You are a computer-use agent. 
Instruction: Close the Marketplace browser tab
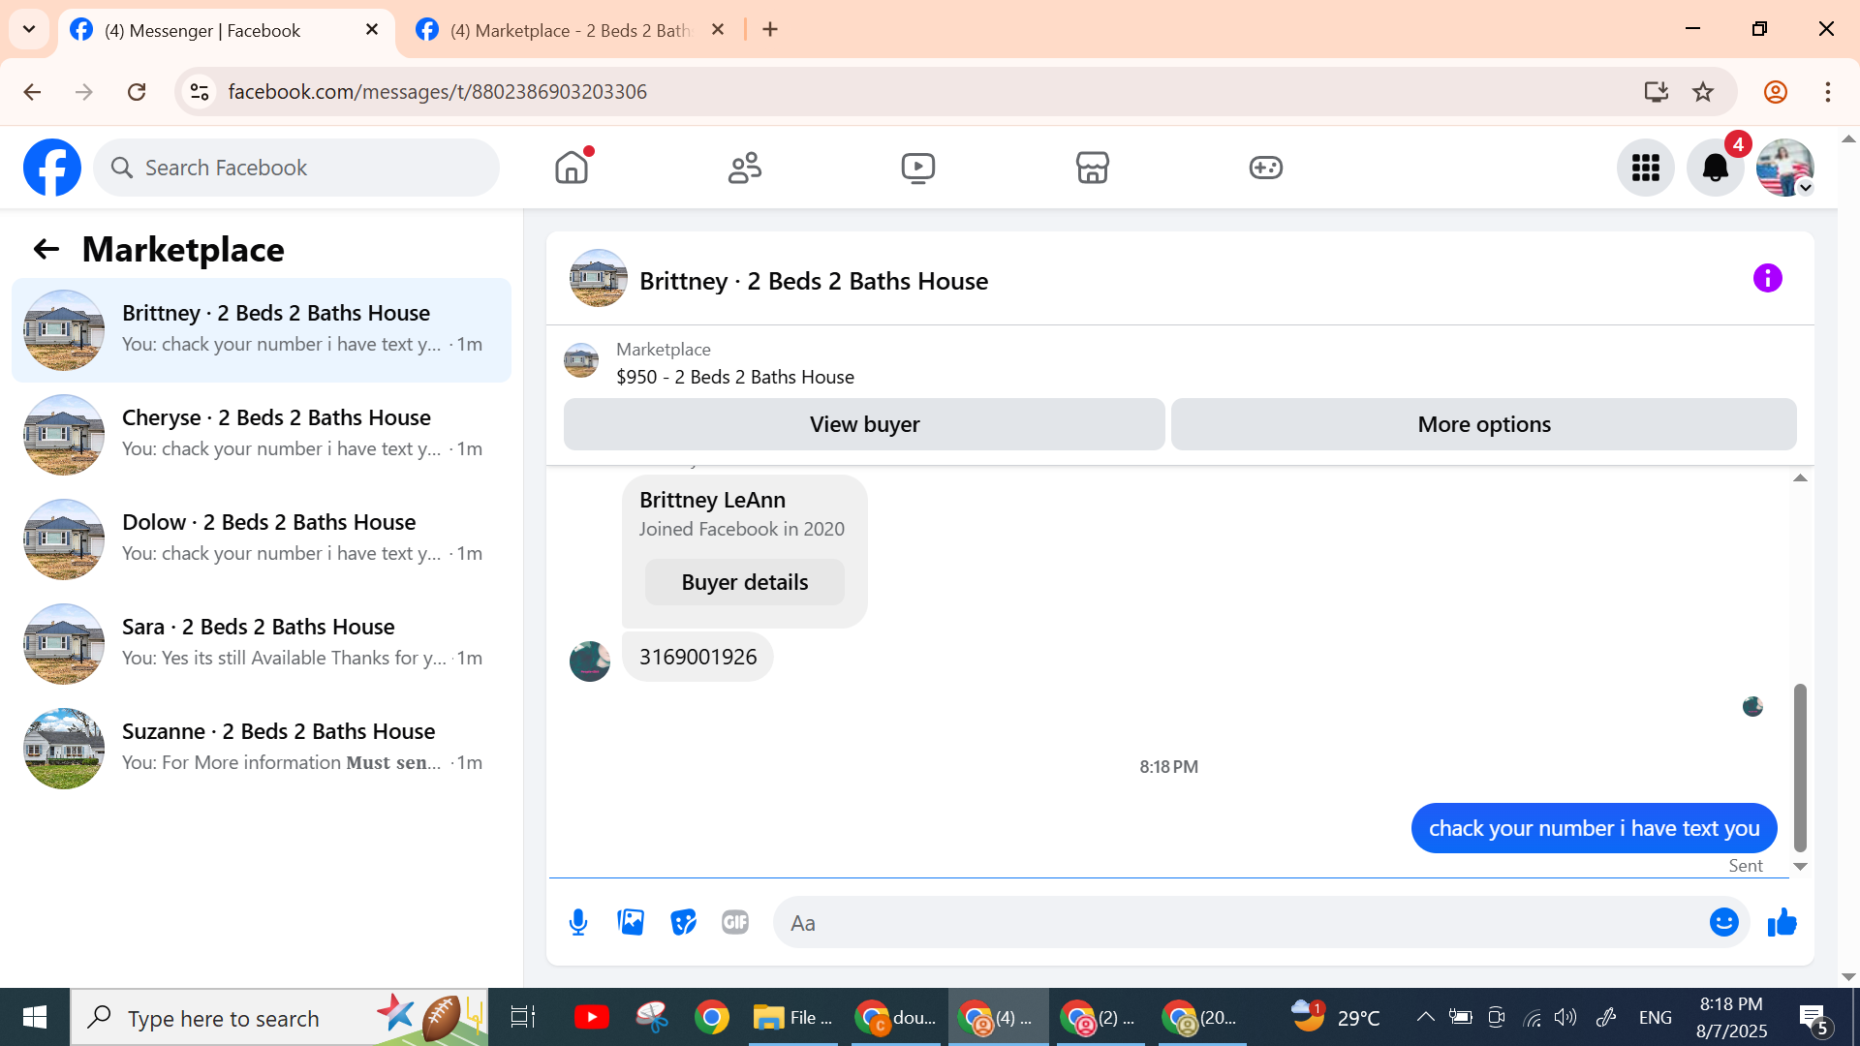(x=718, y=30)
